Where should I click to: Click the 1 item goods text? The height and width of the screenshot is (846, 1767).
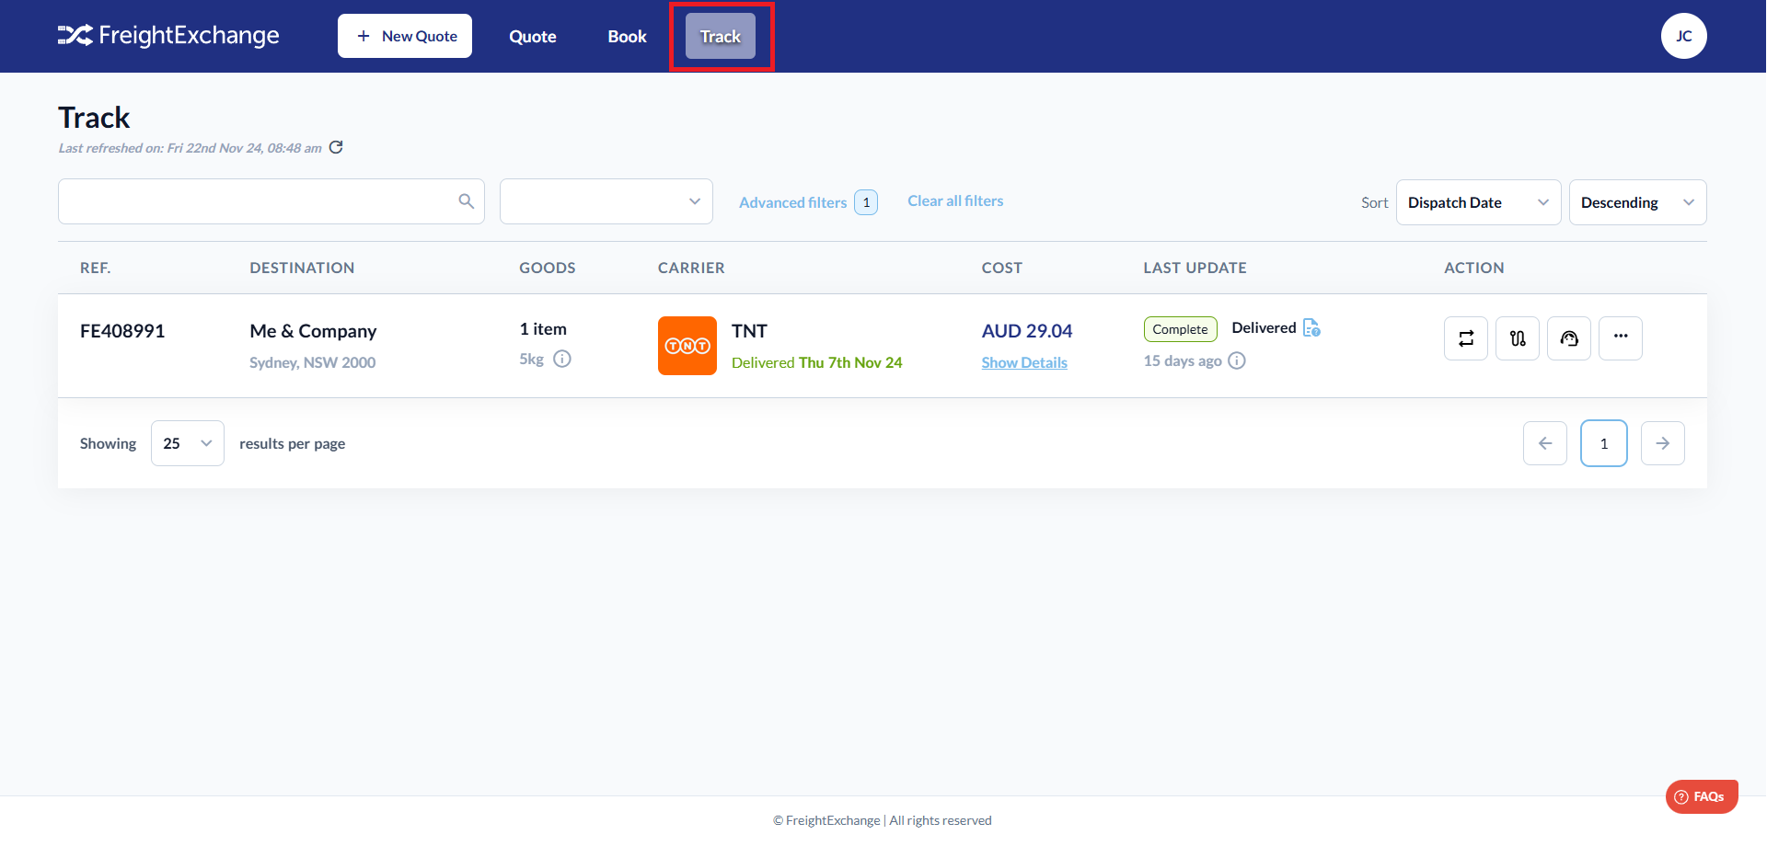pyautogui.click(x=543, y=329)
